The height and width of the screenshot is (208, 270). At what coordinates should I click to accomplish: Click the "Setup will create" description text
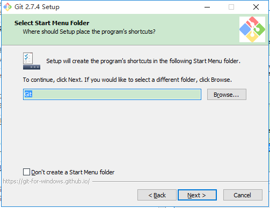tap(143, 61)
